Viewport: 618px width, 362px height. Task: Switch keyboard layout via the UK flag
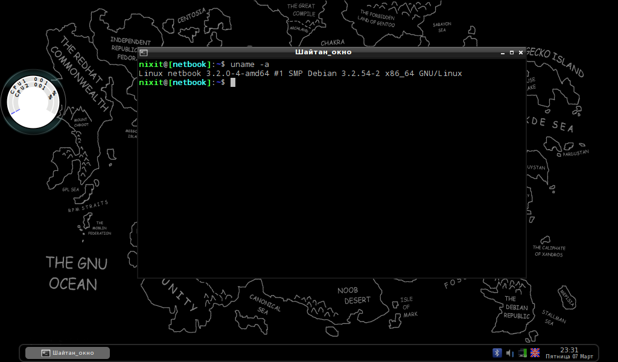pos(535,353)
